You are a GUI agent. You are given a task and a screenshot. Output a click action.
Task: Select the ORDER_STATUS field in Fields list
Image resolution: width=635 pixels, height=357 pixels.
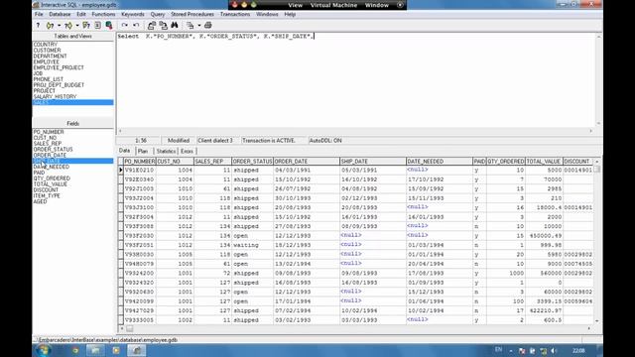point(53,150)
